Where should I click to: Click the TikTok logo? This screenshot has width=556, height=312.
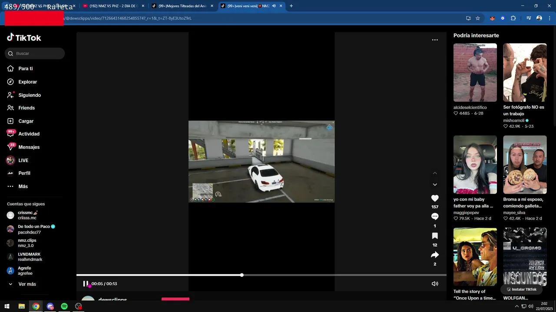click(24, 38)
